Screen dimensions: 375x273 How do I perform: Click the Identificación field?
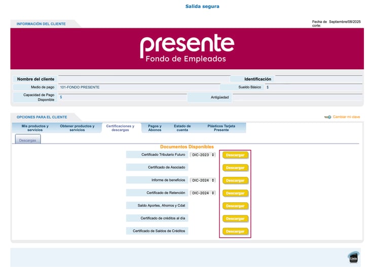pyautogui.click(x=319, y=79)
